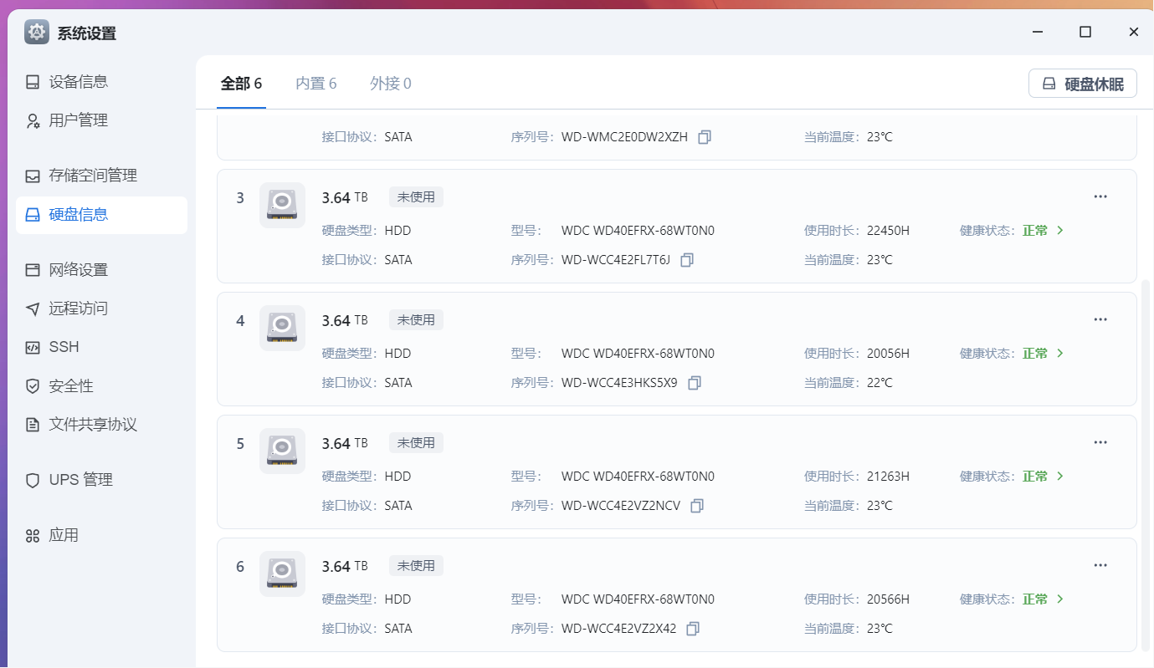Click the hard drive icon of disk 4
Viewport: 1154px width, 668px height.
pyautogui.click(x=282, y=328)
